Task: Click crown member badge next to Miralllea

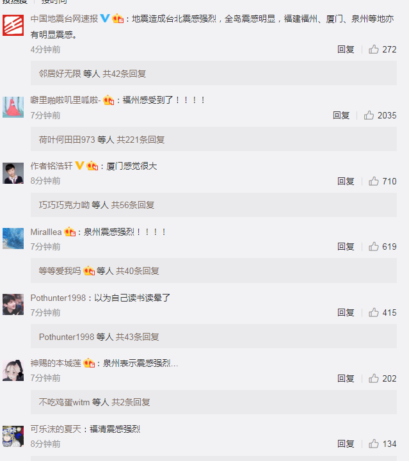Action: click(70, 232)
